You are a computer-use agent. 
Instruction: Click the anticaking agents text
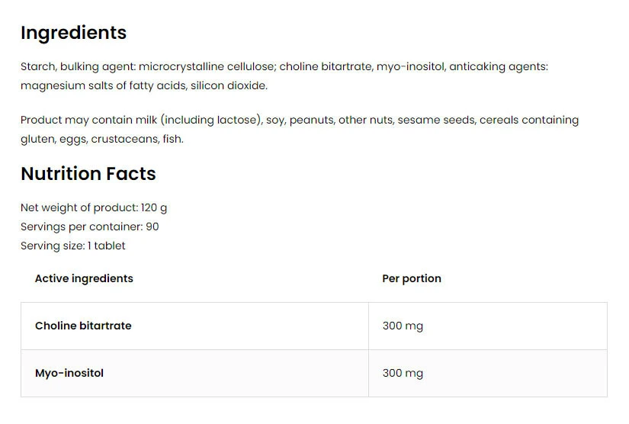pyautogui.click(x=497, y=67)
